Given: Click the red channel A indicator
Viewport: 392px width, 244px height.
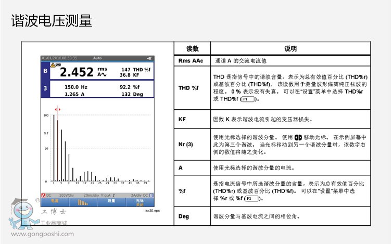Looking at the screenshot, I should click(43, 194).
